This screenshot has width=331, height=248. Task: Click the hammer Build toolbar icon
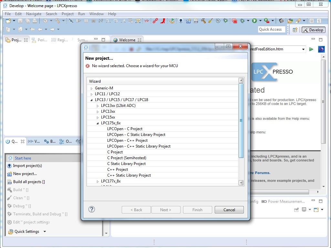[x=57, y=21]
